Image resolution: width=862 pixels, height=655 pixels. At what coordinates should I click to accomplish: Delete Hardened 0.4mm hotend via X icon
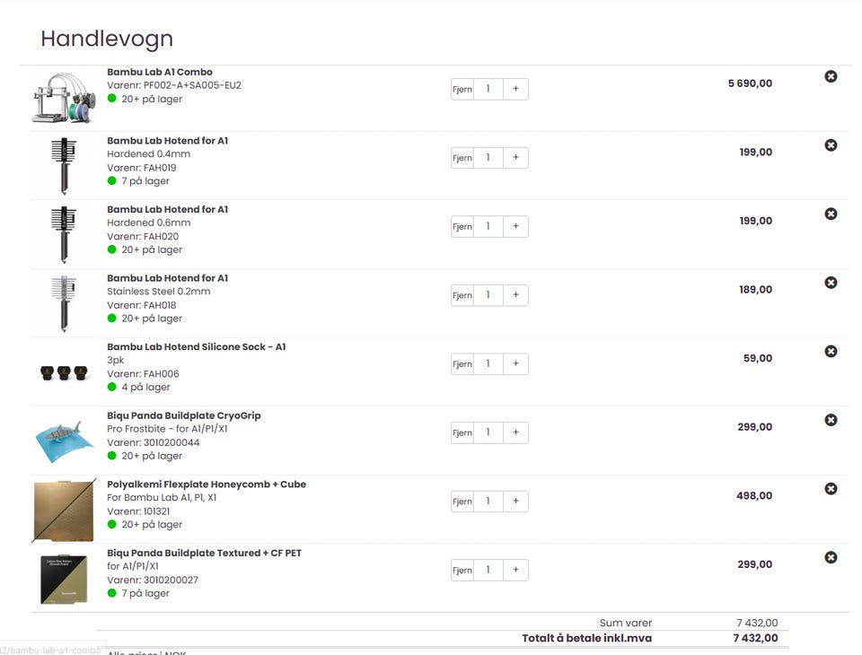(831, 145)
